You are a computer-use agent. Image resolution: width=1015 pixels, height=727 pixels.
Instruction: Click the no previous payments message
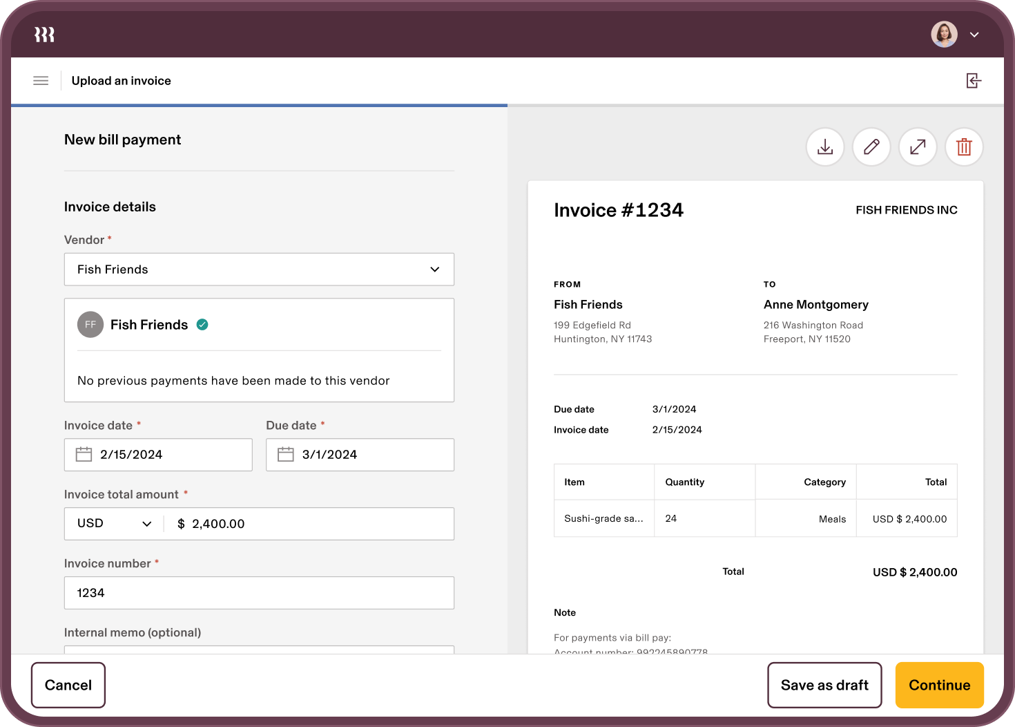point(233,381)
